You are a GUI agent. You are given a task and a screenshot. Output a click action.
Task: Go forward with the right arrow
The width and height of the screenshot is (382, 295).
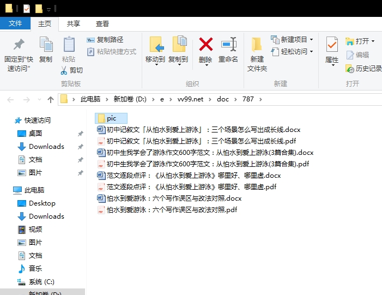[26, 99]
